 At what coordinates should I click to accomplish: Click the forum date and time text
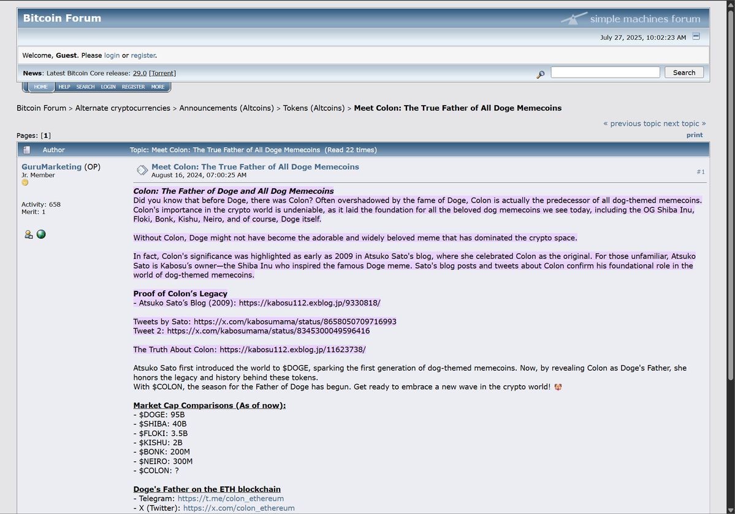(643, 37)
